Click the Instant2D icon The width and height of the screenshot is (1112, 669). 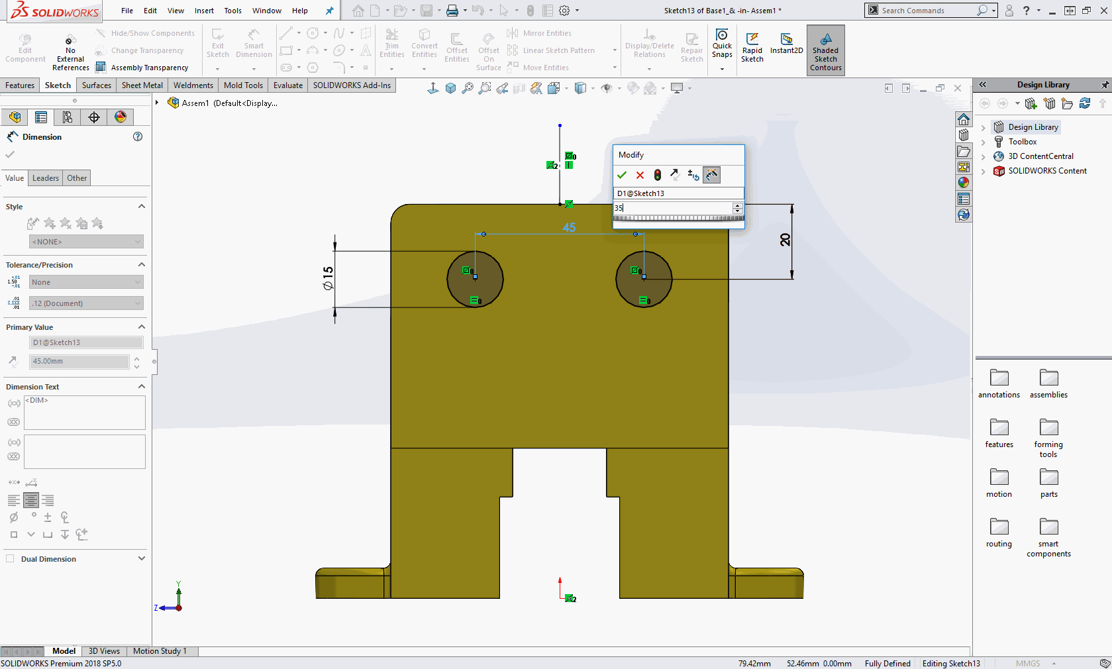786,44
